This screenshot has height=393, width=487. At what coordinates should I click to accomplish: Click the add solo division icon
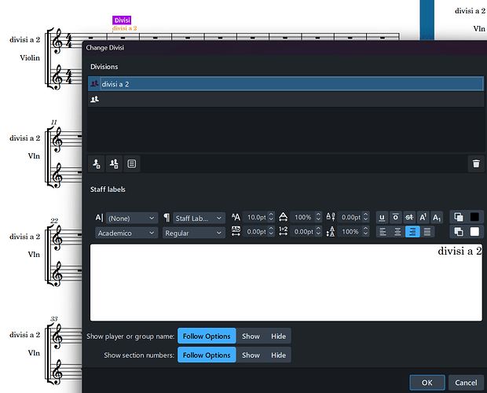tap(97, 163)
